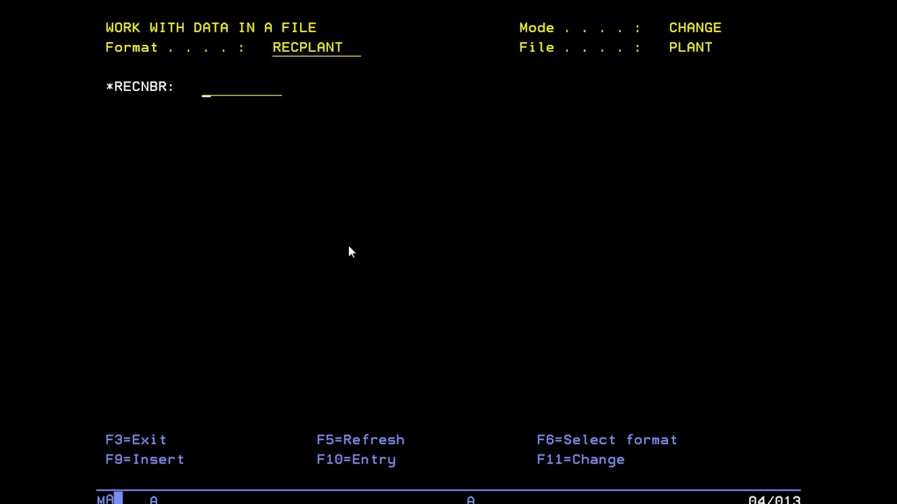Select F6=Select format function key

607,440
